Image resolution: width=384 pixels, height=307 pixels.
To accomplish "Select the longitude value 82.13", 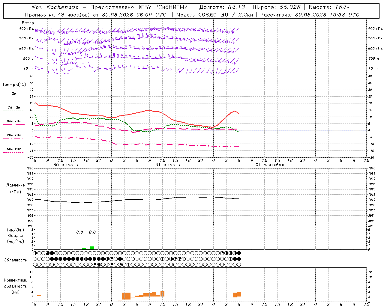I will [x=236, y=7].
